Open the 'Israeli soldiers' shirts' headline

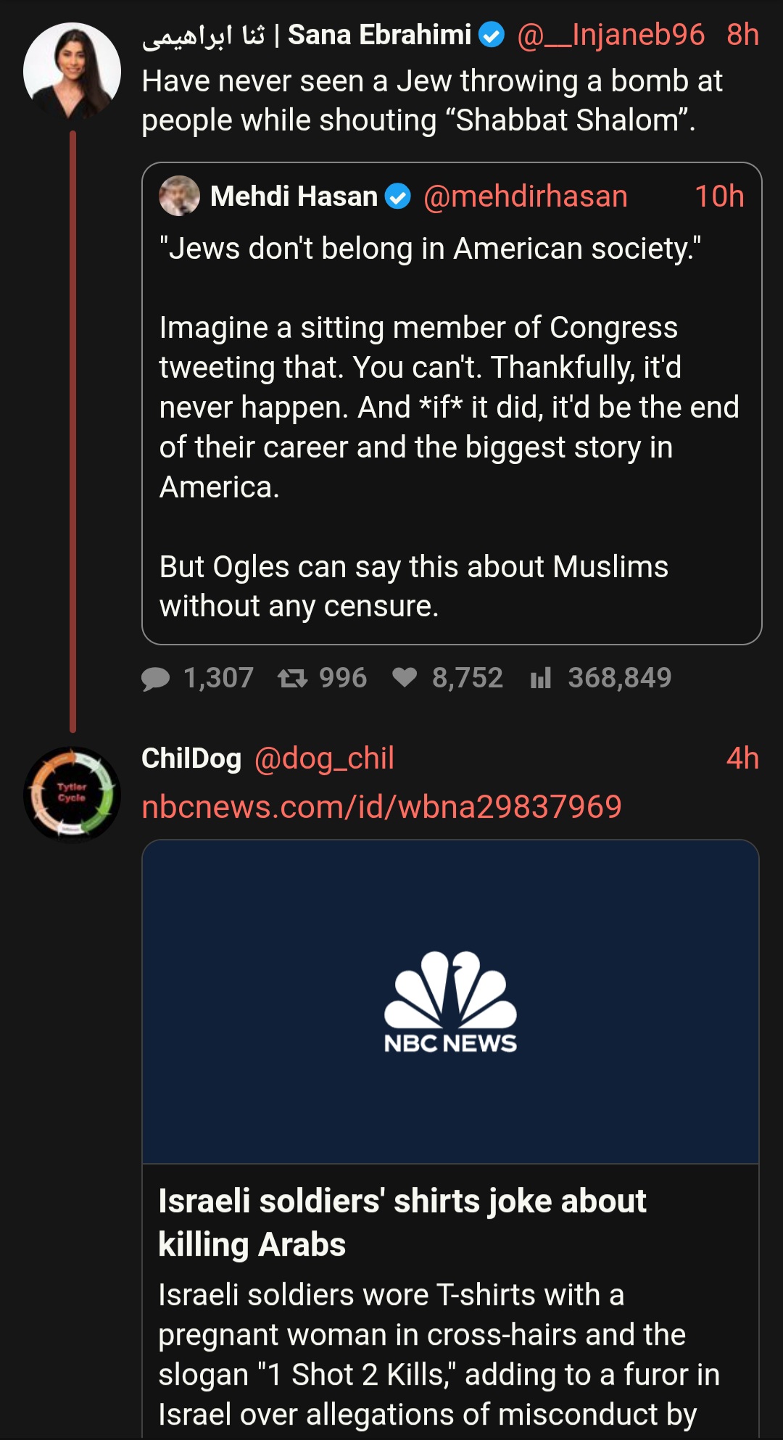[402, 1222]
